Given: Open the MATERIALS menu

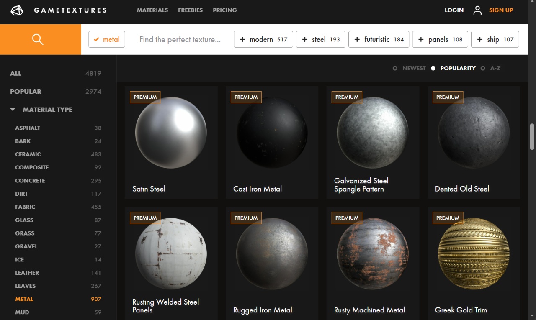Looking at the screenshot, I should point(152,10).
